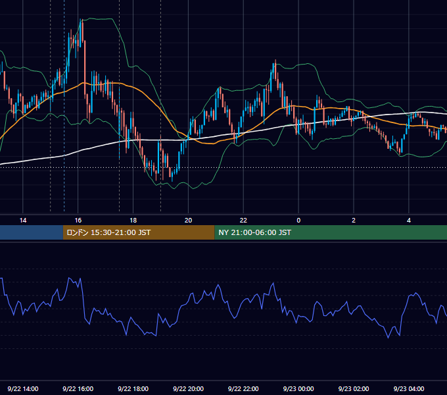447x395 pixels.
Task: Click the 9/22 16:00 date label
Action: pos(78,388)
